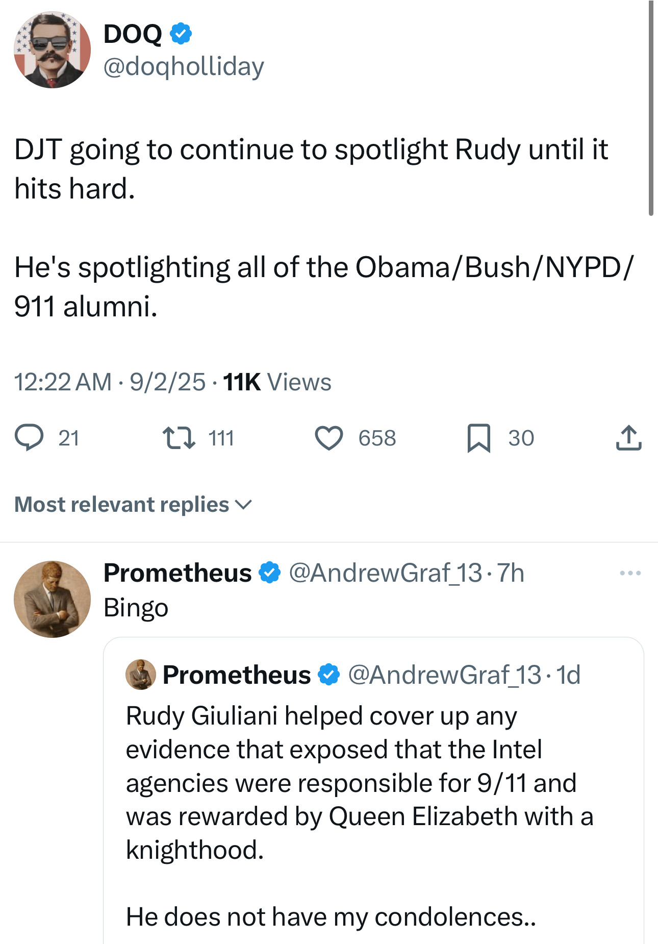View the 11K Views count details

tap(277, 382)
